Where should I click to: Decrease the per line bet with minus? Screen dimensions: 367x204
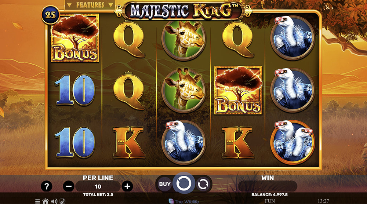69,186
